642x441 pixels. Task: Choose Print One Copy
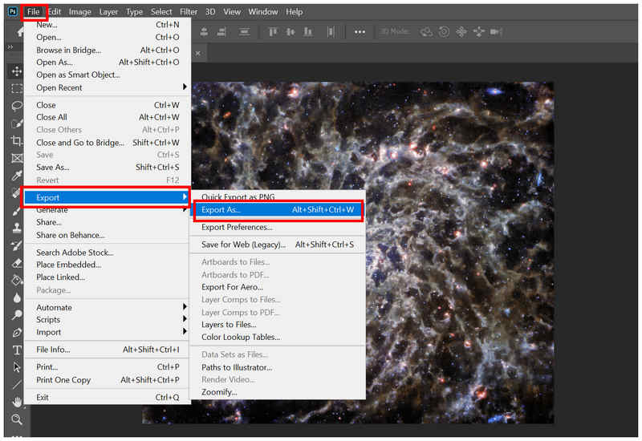[x=108, y=380]
